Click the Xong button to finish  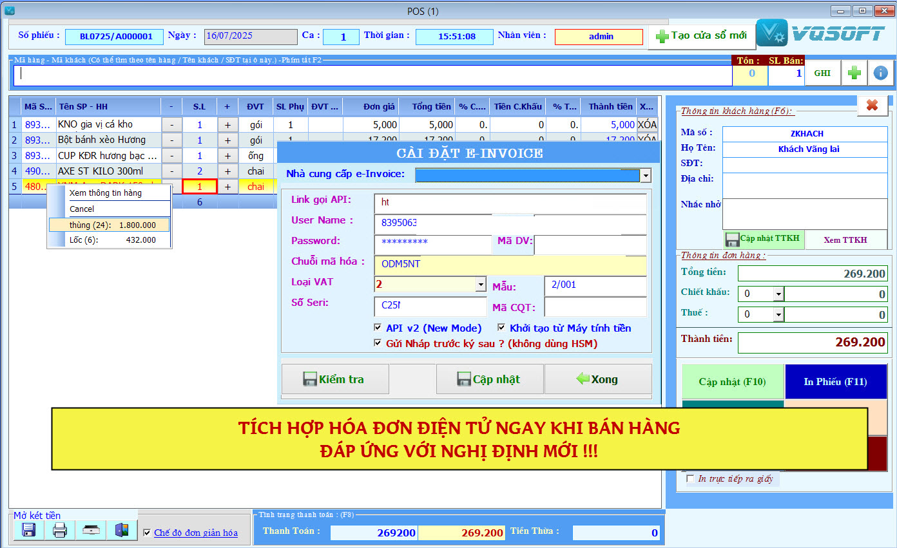(597, 379)
